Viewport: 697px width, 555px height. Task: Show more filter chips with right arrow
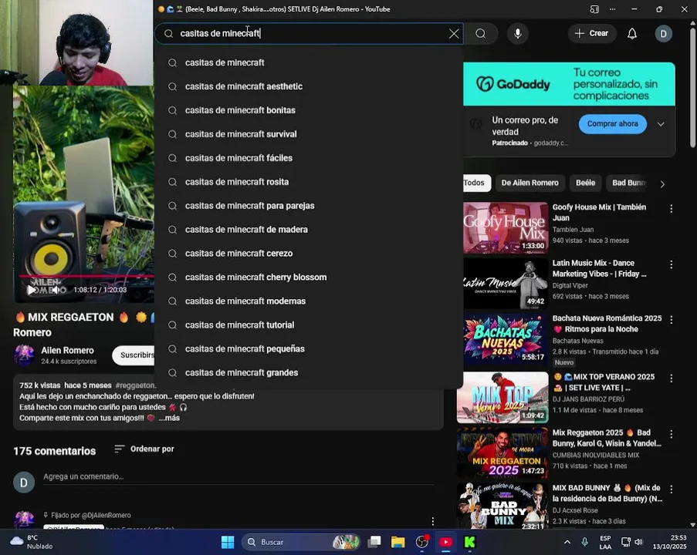coord(662,184)
